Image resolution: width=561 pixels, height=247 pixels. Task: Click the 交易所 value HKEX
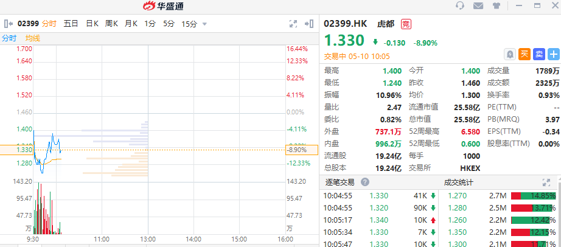point(470,169)
